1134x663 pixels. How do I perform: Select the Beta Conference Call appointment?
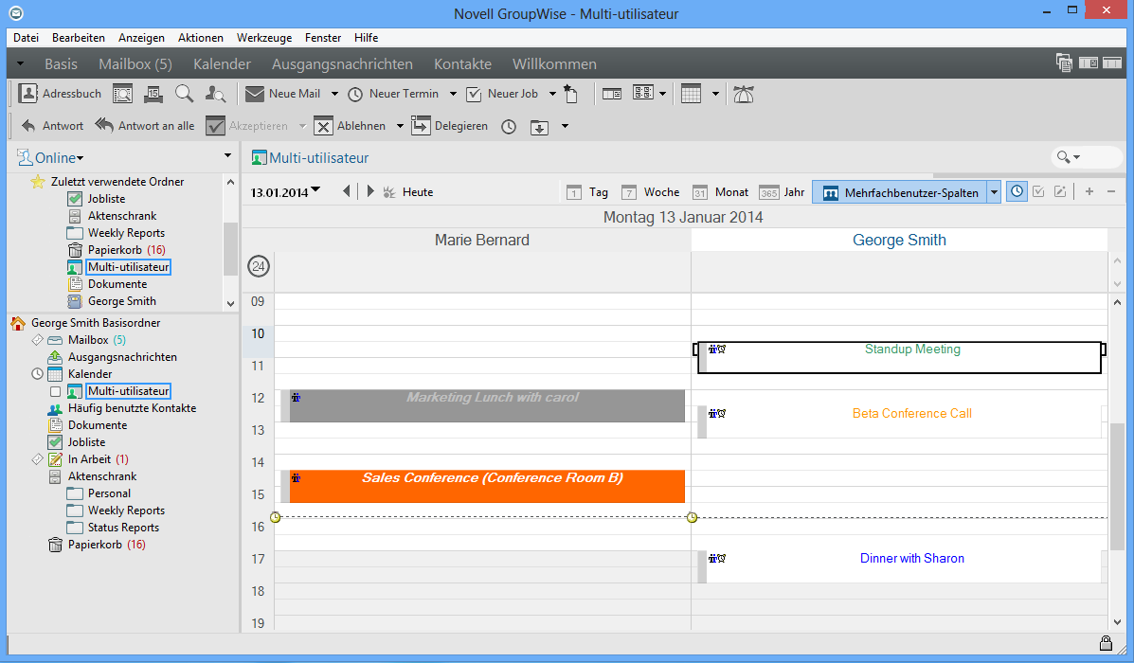pos(899,421)
